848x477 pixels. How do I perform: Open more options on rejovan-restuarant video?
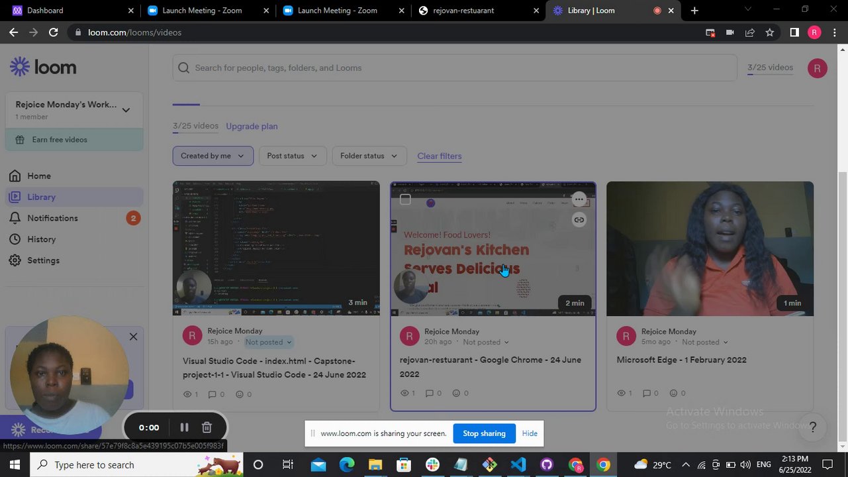click(x=579, y=199)
